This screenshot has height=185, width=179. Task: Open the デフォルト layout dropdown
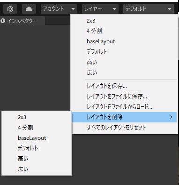(149, 9)
